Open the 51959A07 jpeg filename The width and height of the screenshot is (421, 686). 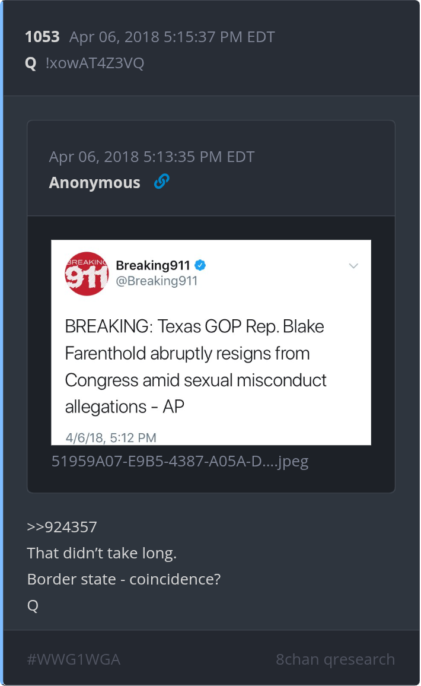(x=180, y=461)
